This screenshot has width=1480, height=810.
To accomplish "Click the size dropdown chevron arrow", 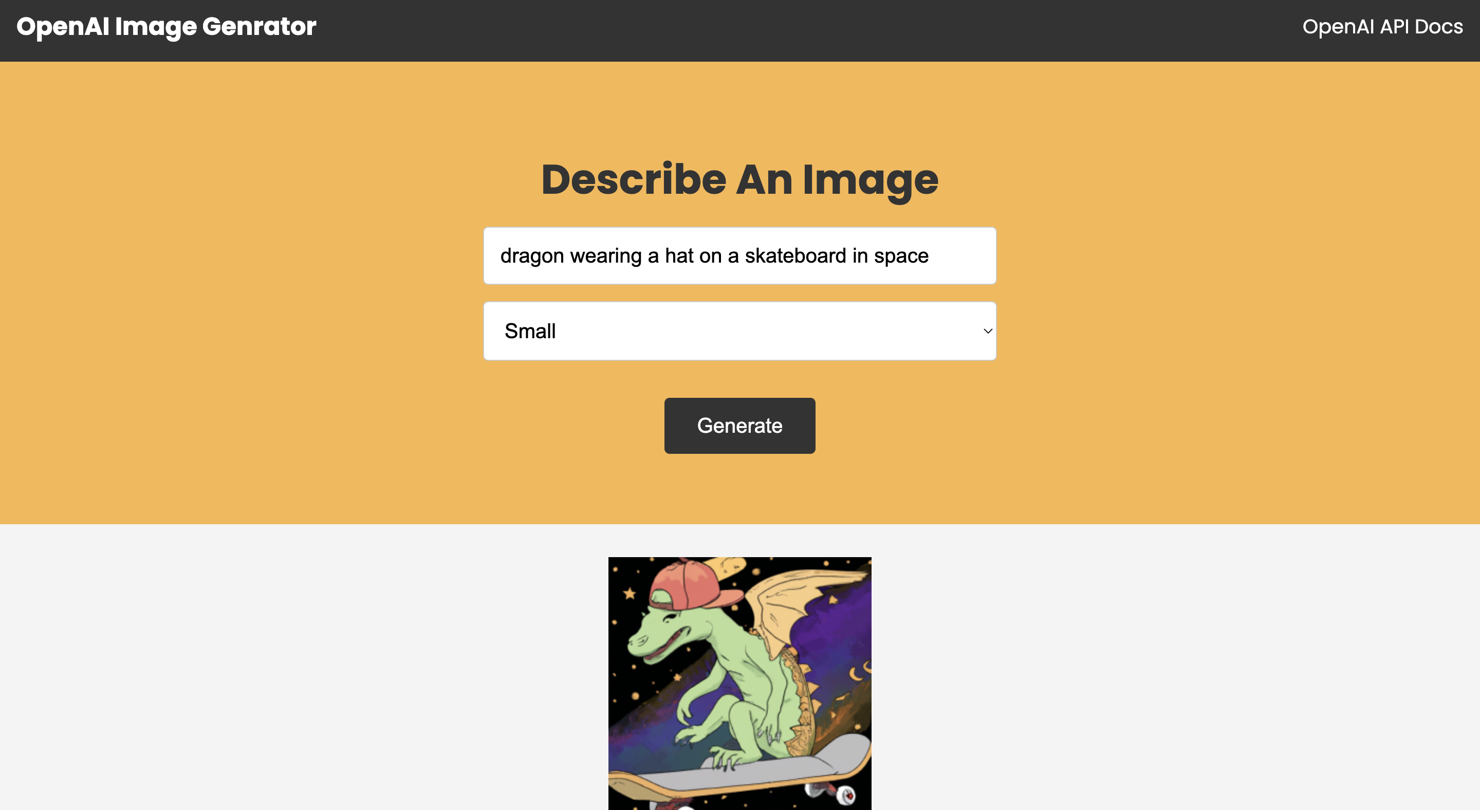I will (988, 331).
